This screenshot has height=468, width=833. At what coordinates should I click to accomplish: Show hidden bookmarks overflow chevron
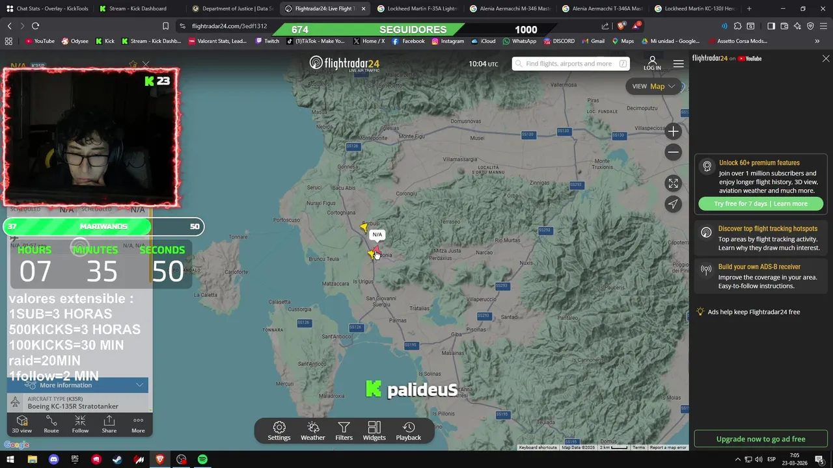817,41
